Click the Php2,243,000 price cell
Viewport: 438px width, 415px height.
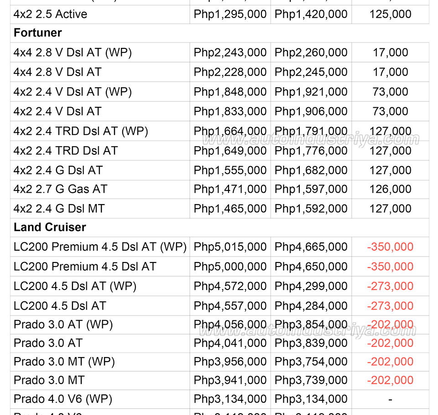click(230, 53)
